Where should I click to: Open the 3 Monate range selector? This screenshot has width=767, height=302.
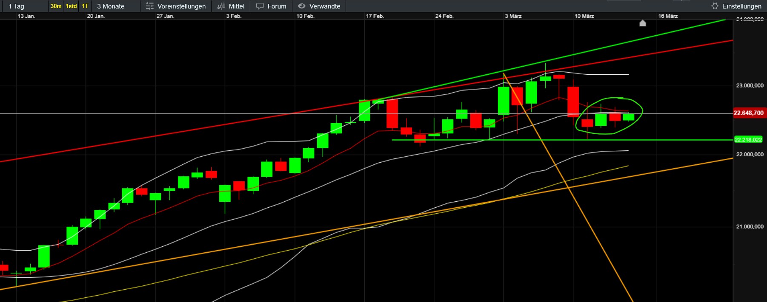[x=111, y=6]
